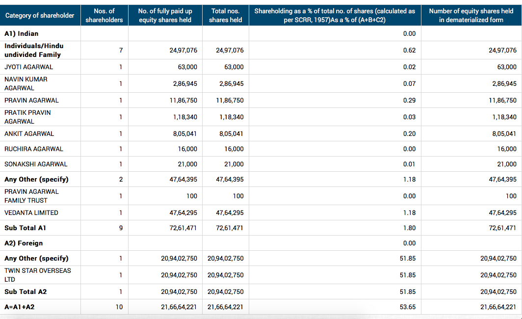Viewport: 522px width, 319px height.
Task: Select the 'Sub Total A1' row label
Action: click(x=25, y=228)
